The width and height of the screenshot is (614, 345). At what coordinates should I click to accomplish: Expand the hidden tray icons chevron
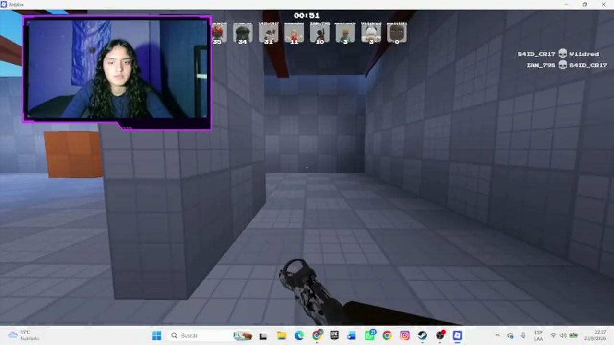coord(497,335)
